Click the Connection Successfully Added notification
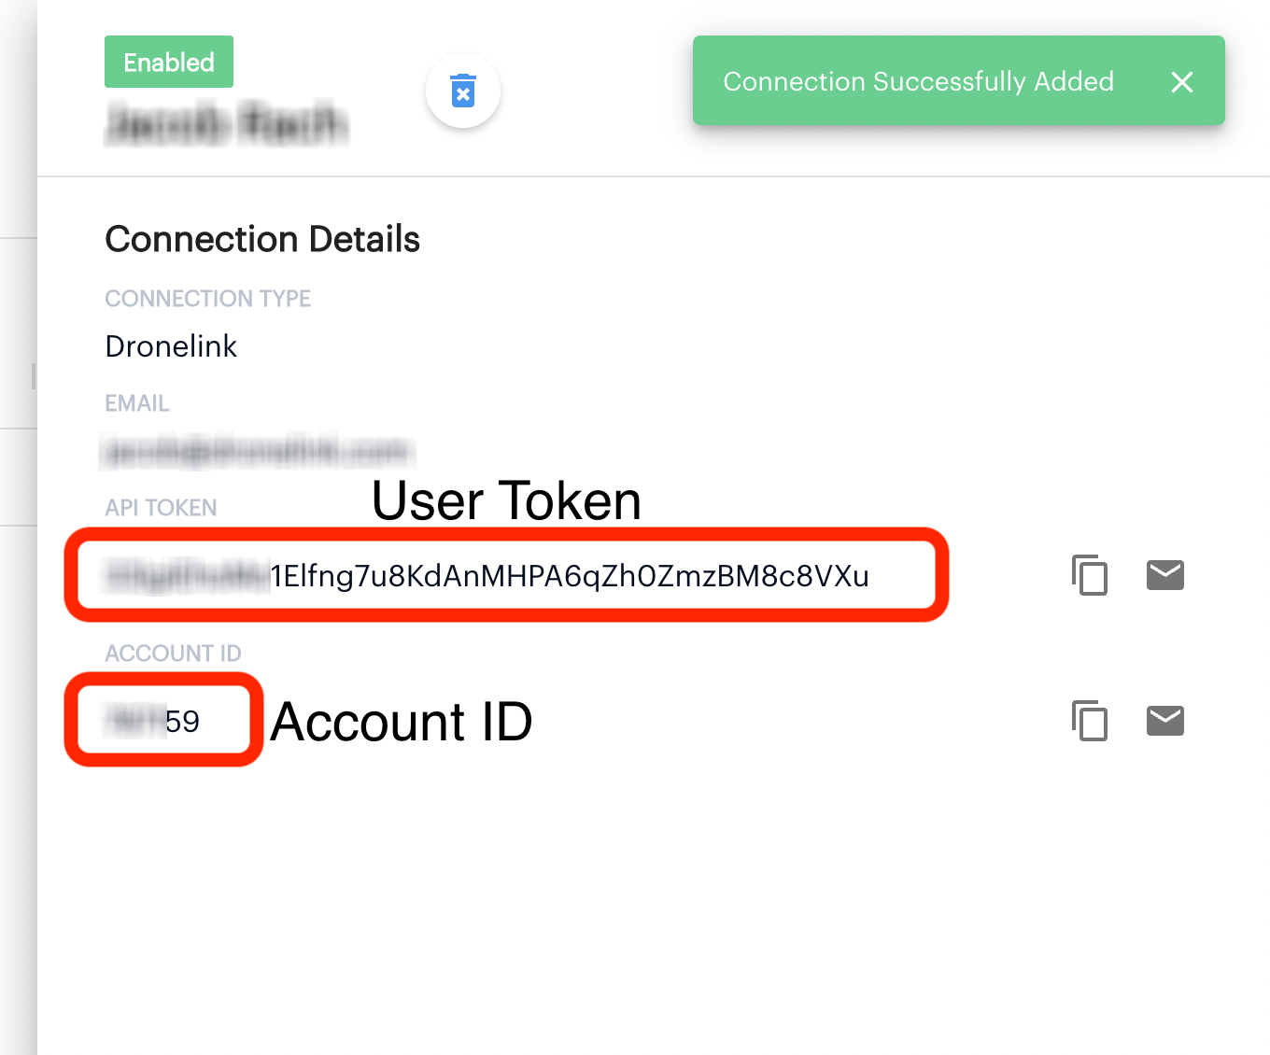 click(x=918, y=82)
